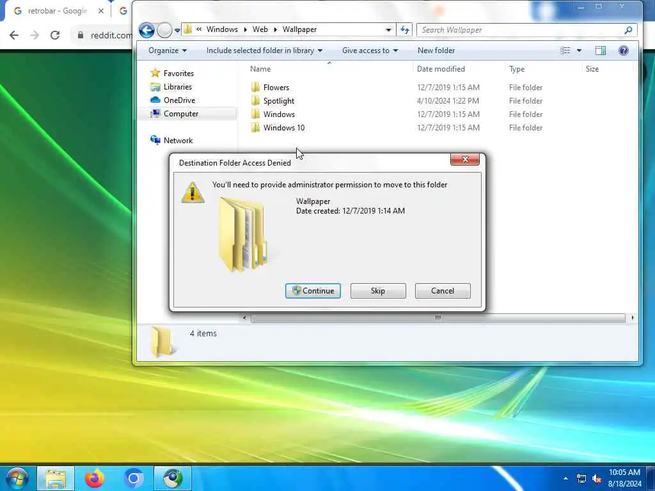The width and height of the screenshot is (655, 491).
Task: Open the recent locations dropdown arrow
Action: coord(177,30)
